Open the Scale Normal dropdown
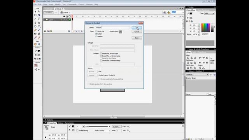Viewport: 249px width, 140px height. coord(105,131)
